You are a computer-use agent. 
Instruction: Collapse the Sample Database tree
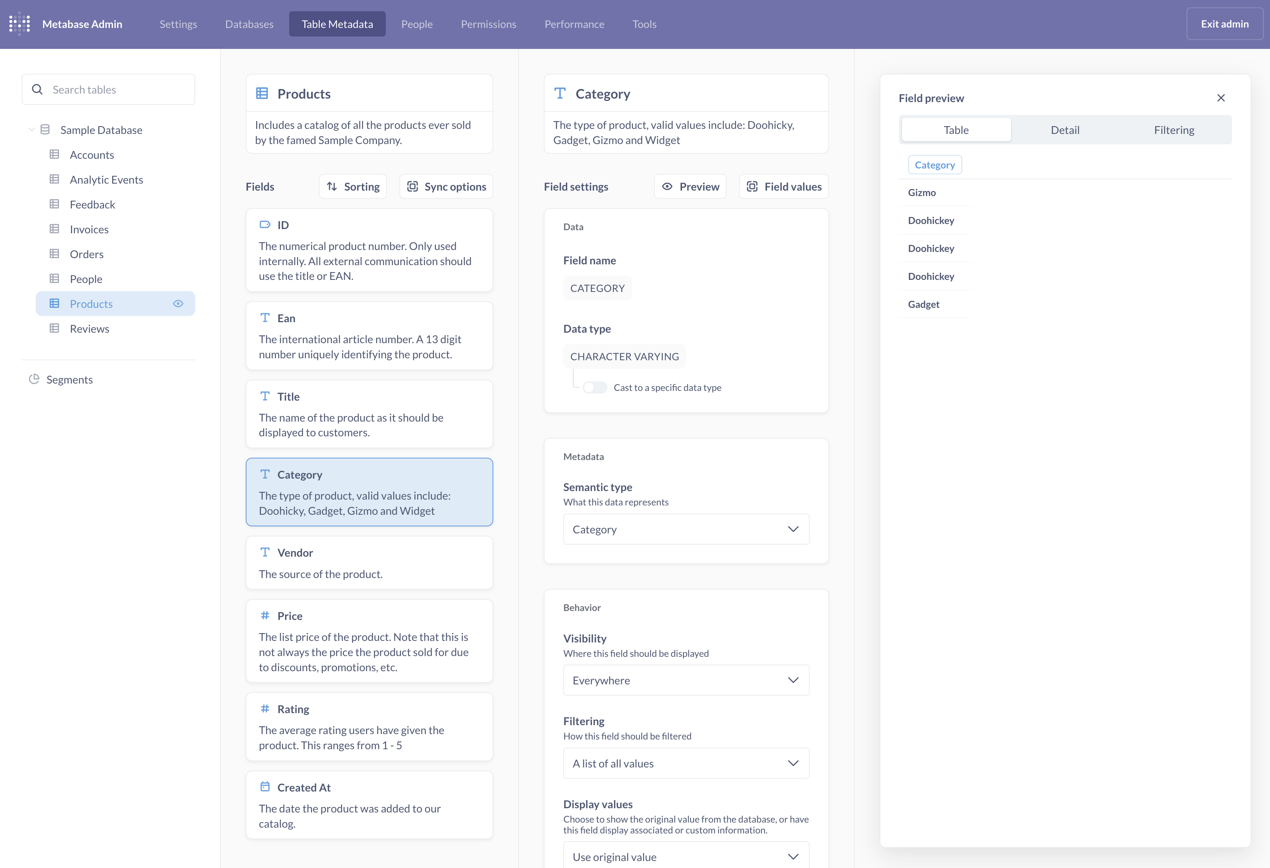click(x=32, y=130)
